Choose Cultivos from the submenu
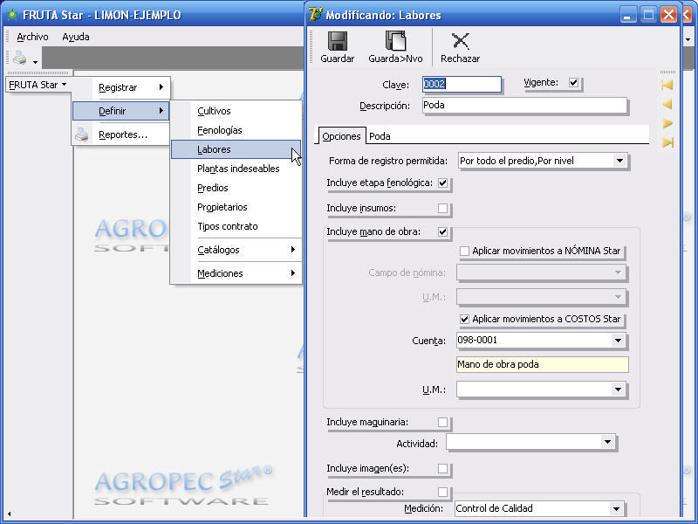 (x=236, y=111)
